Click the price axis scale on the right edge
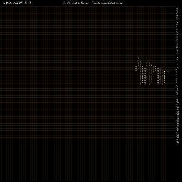Screen dimensions: 182x182 (178, 75)
